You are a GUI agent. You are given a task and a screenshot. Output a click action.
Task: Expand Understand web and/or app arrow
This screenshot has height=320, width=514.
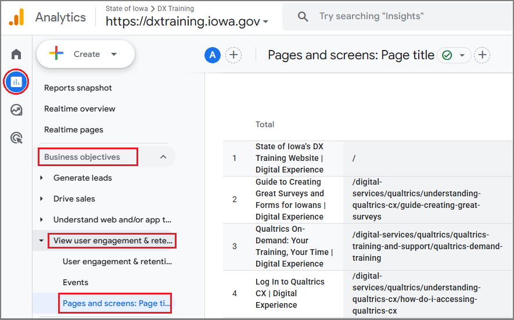point(41,220)
